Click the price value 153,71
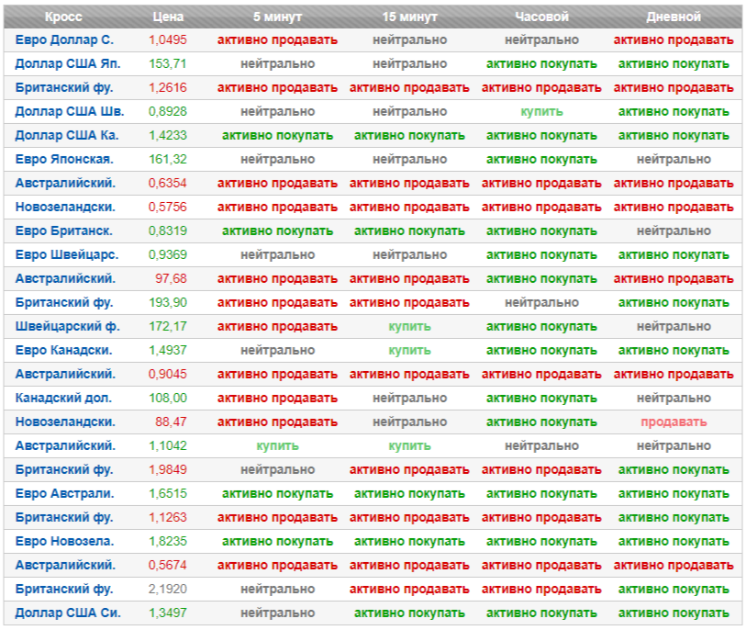The width and height of the screenshot is (746, 630). coord(168,63)
